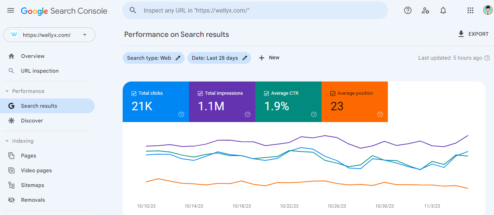
Task: Click the 10/18/23 date on chart axis
Action: pyautogui.click(x=242, y=206)
